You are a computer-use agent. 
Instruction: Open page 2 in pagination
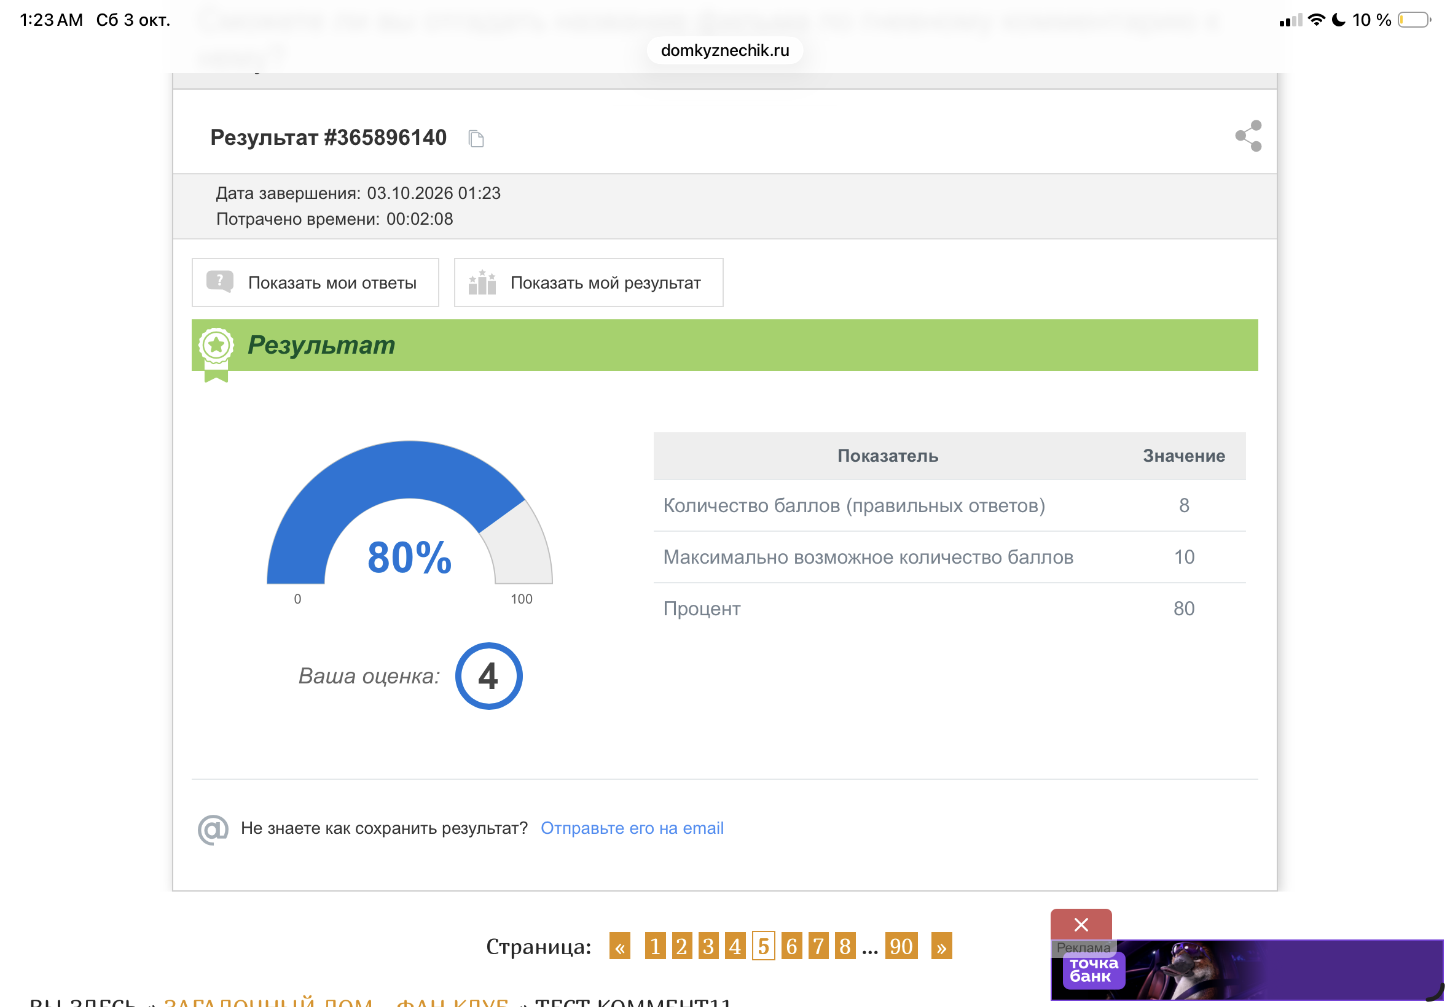(682, 946)
